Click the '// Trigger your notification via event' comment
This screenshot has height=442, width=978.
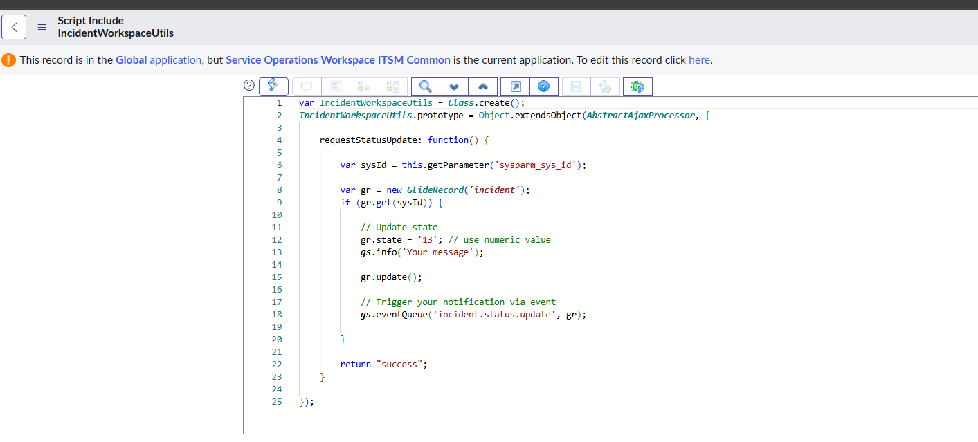tap(458, 302)
